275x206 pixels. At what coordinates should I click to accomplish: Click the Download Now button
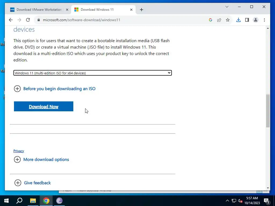coord(44,106)
